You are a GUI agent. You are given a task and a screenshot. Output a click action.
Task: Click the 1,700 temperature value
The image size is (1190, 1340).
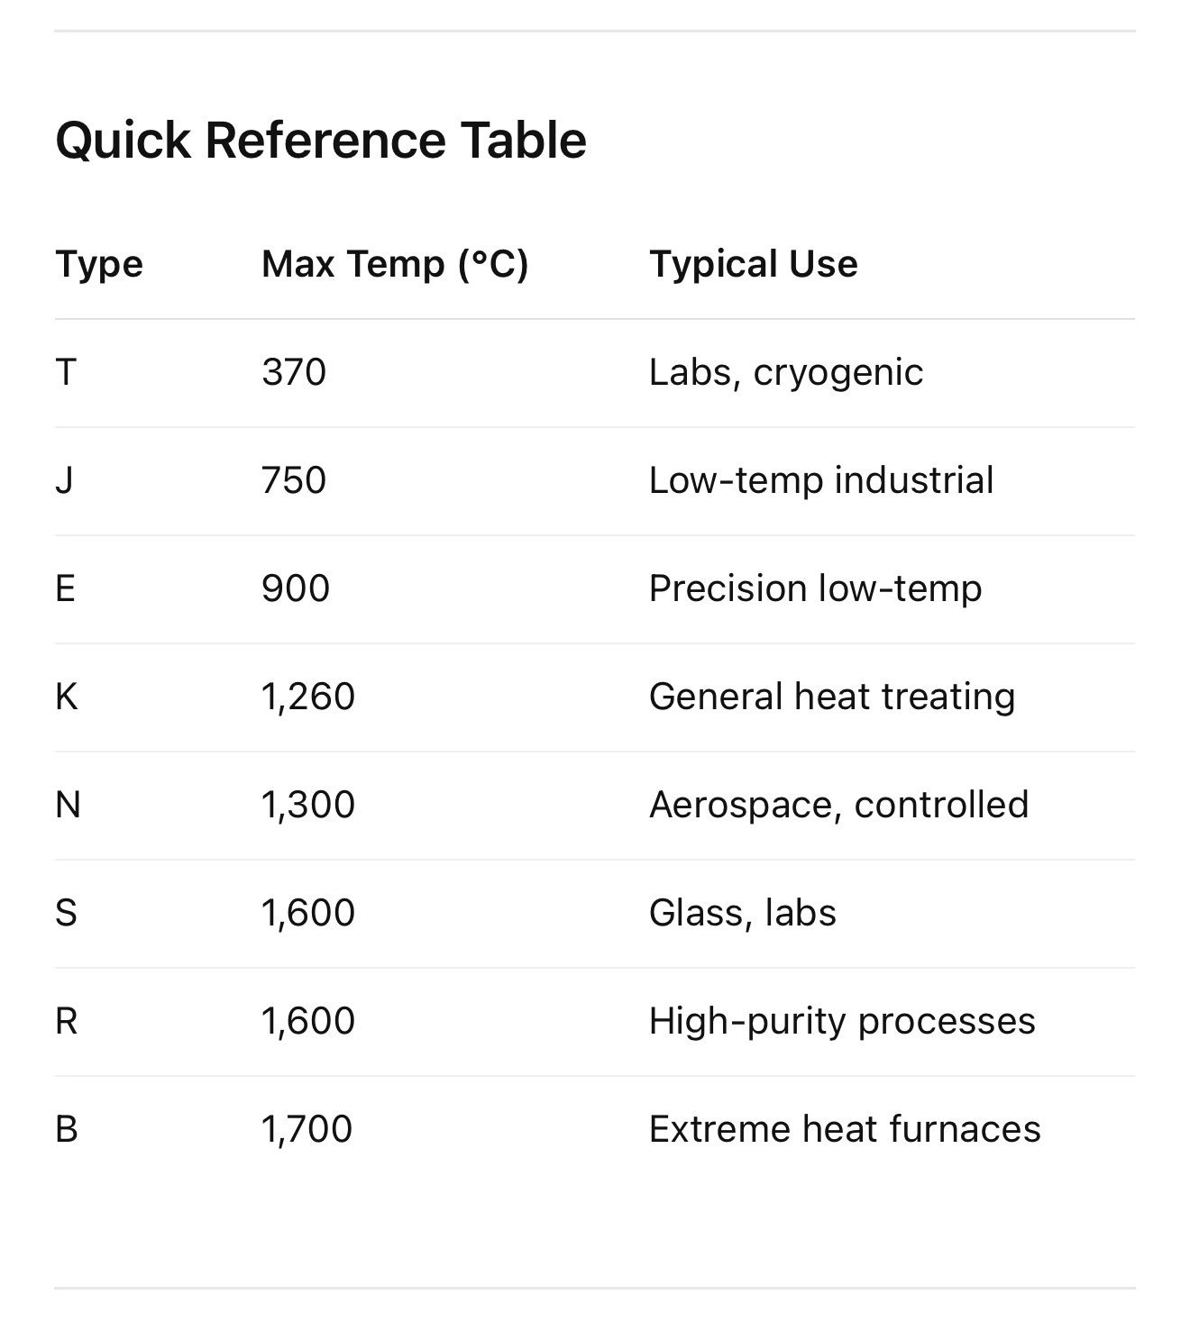tap(307, 1129)
